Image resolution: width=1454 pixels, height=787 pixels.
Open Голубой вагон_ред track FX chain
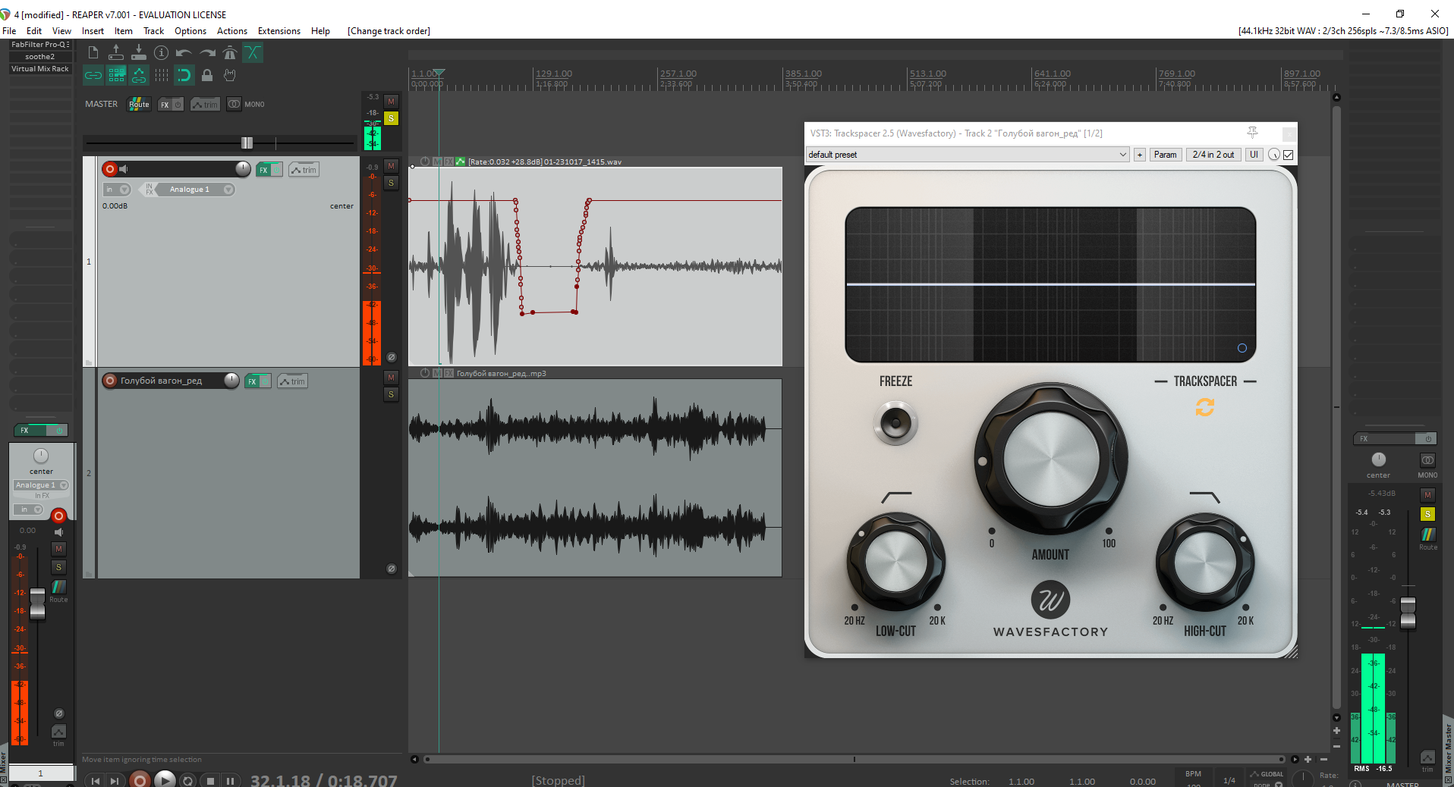252,381
